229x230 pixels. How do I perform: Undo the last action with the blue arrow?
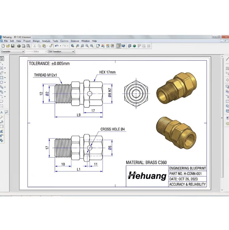[57, 46]
